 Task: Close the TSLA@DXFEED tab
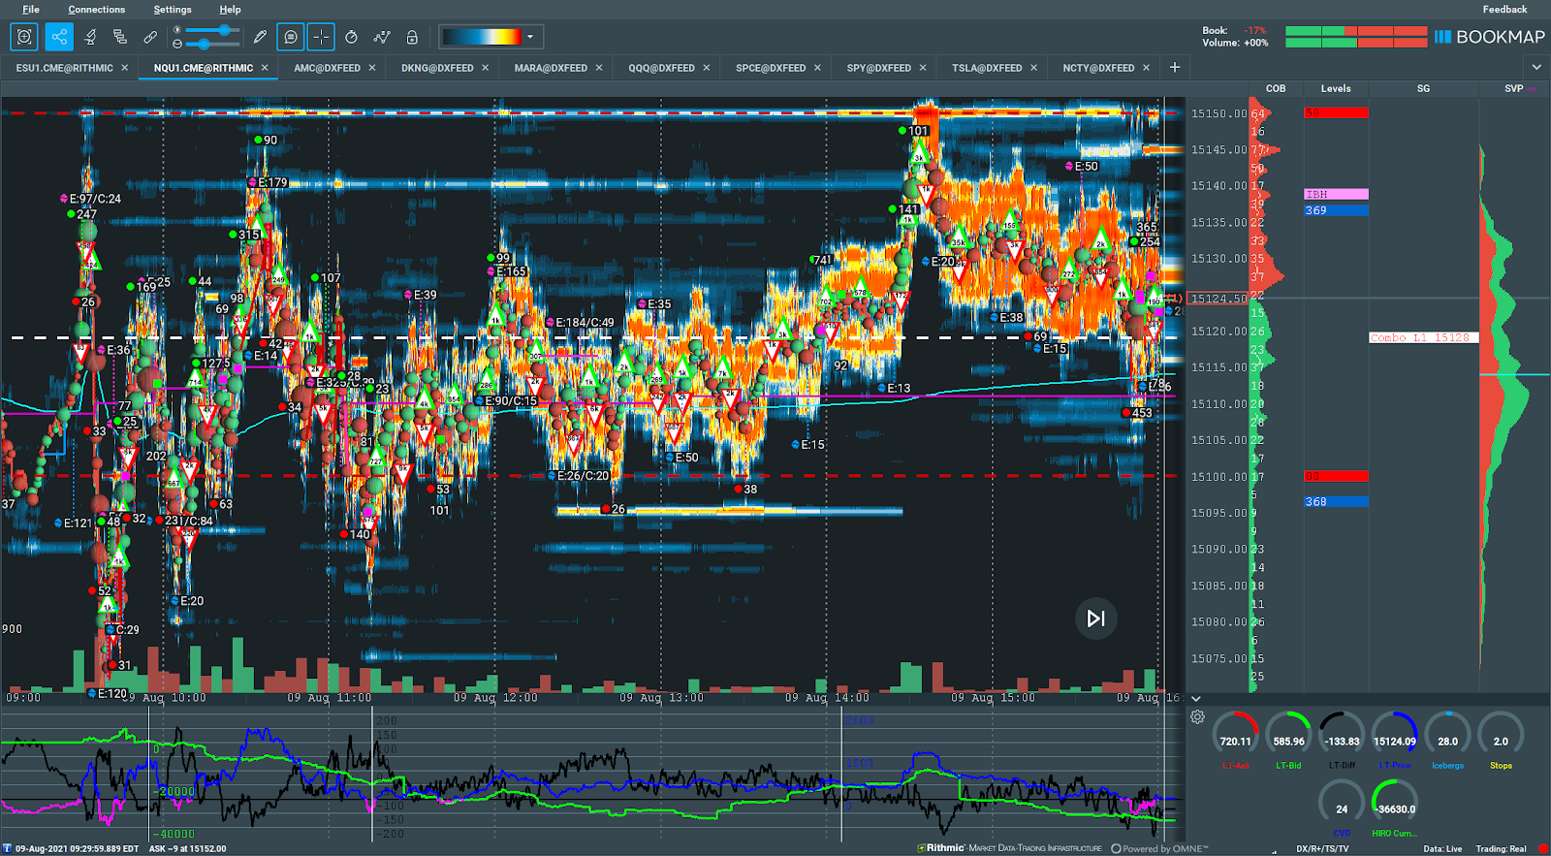coord(1034,68)
